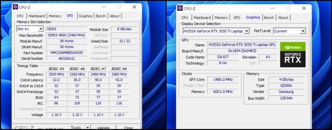Click the JEDEC #5 frequency 2000 MHz

56,74
